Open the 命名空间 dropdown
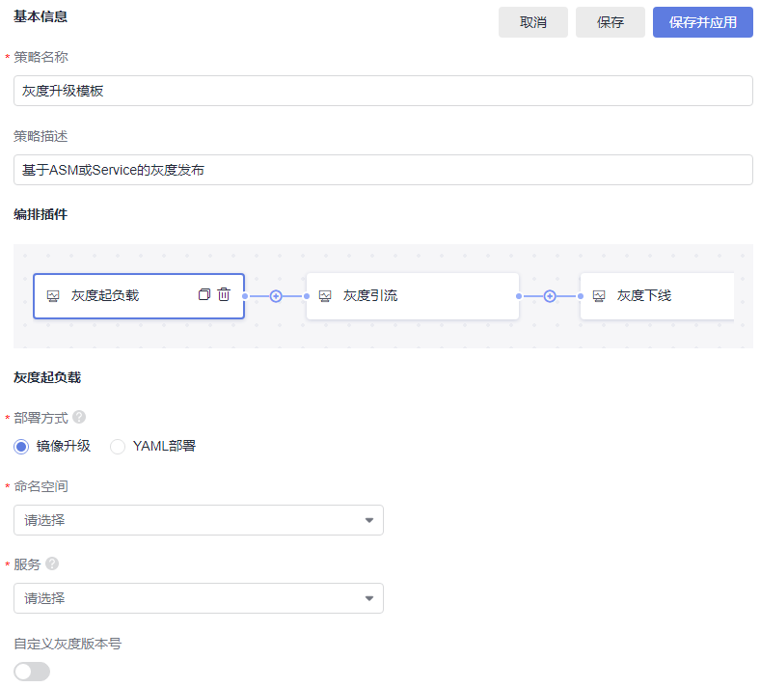This screenshot has width=760, height=687. (198, 520)
